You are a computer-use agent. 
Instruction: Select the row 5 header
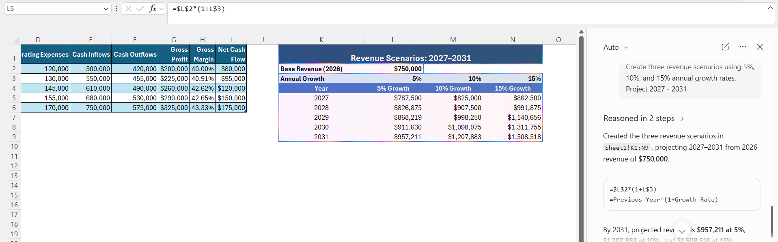[x=14, y=98]
